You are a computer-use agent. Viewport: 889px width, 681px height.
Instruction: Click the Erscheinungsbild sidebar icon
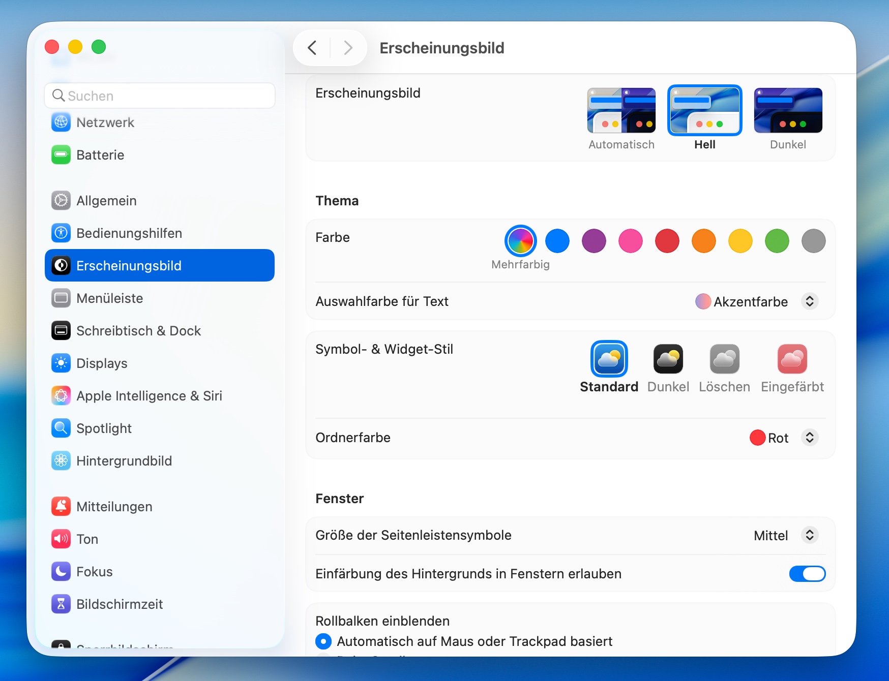61,266
